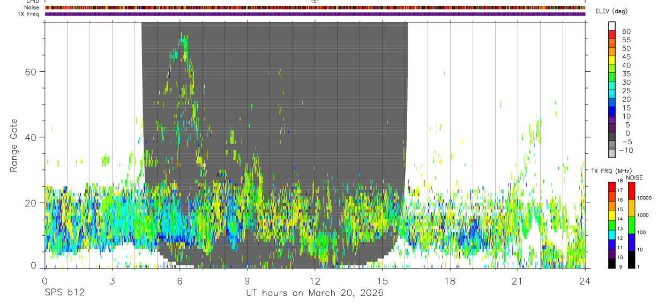Click the NOISE legend title

pos(634,177)
